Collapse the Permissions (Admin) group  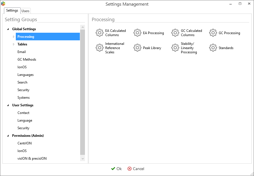pos(8,136)
